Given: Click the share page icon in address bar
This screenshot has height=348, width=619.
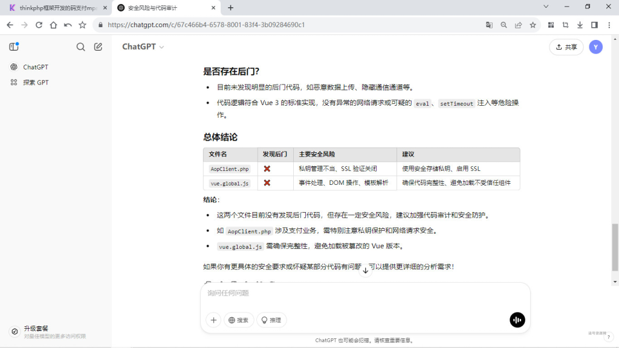Looking at the screenshot, I should point(518,25).
